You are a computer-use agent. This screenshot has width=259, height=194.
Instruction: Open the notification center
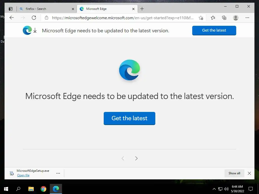tap(251, 189)
